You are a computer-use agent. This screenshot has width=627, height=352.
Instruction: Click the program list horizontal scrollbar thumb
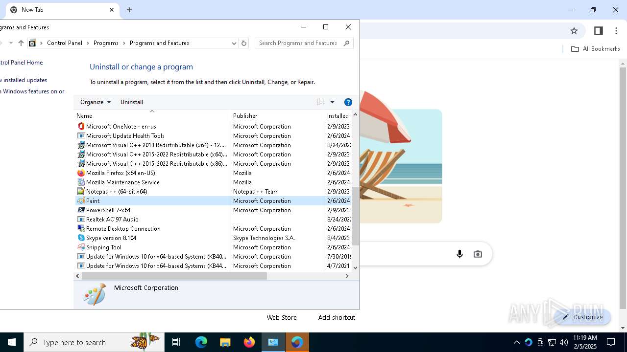coord(174,276)
